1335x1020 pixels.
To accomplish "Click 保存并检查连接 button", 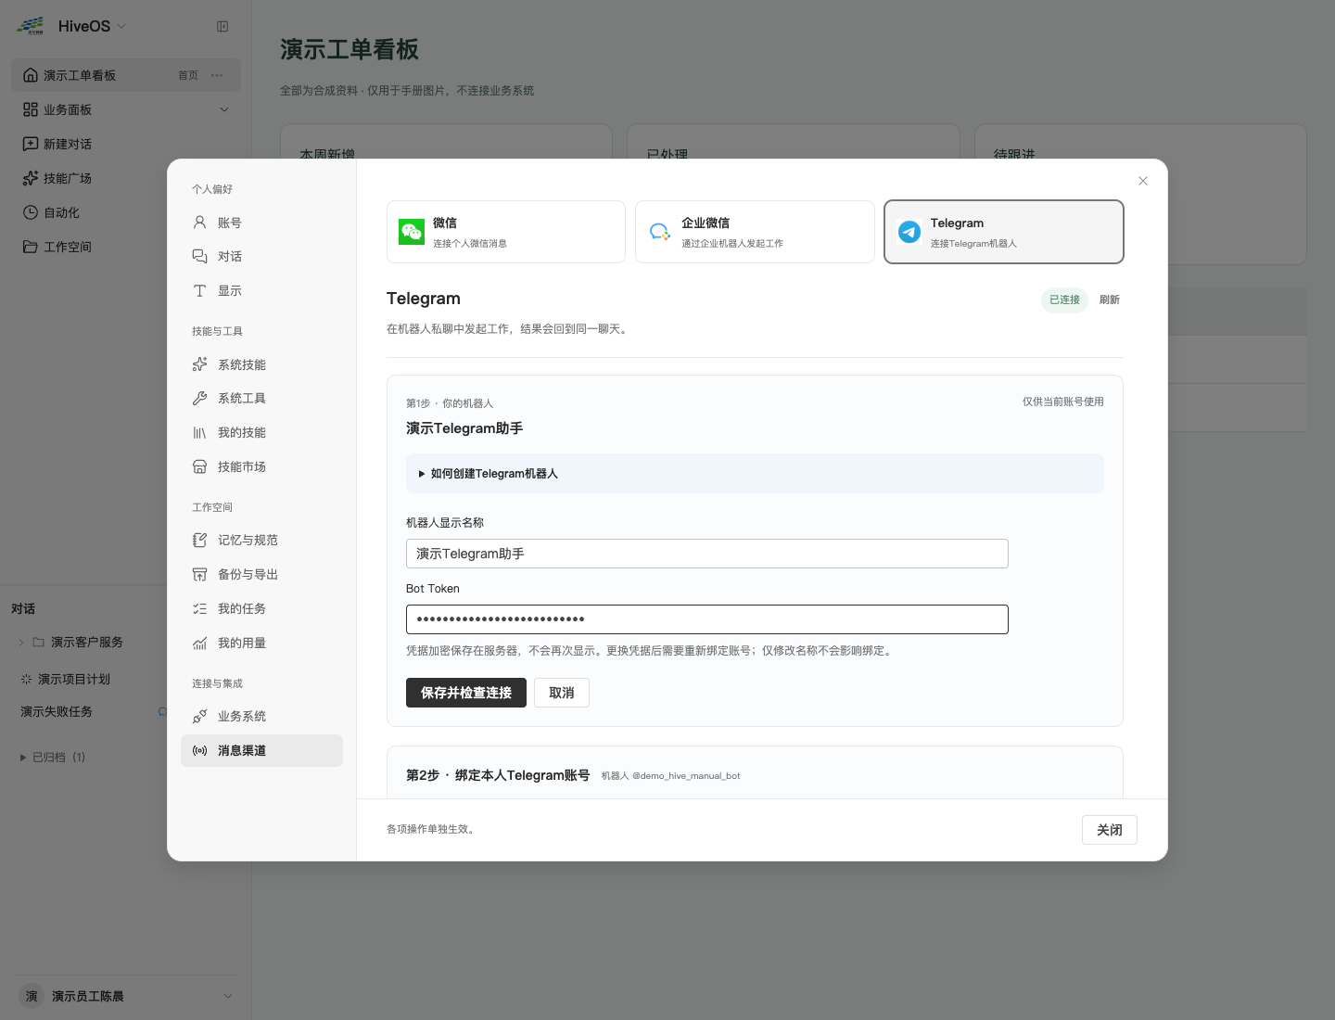I will 466,693.
